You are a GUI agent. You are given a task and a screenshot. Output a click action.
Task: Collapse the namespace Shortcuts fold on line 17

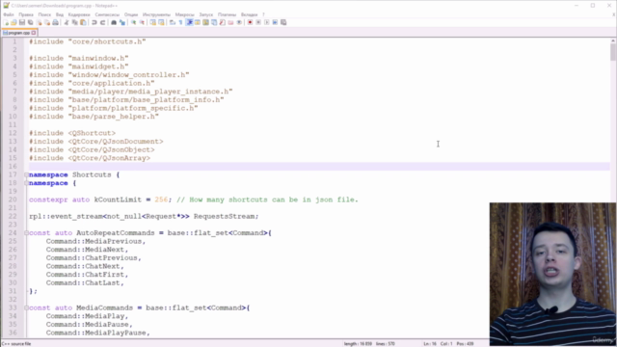[26, 174]
